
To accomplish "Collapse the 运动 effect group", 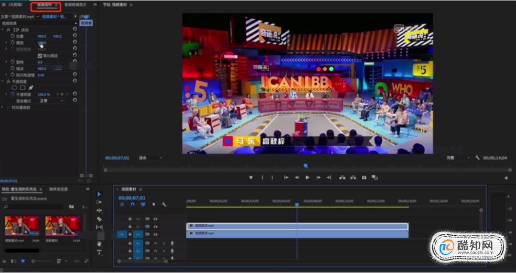I will [3, 30].
